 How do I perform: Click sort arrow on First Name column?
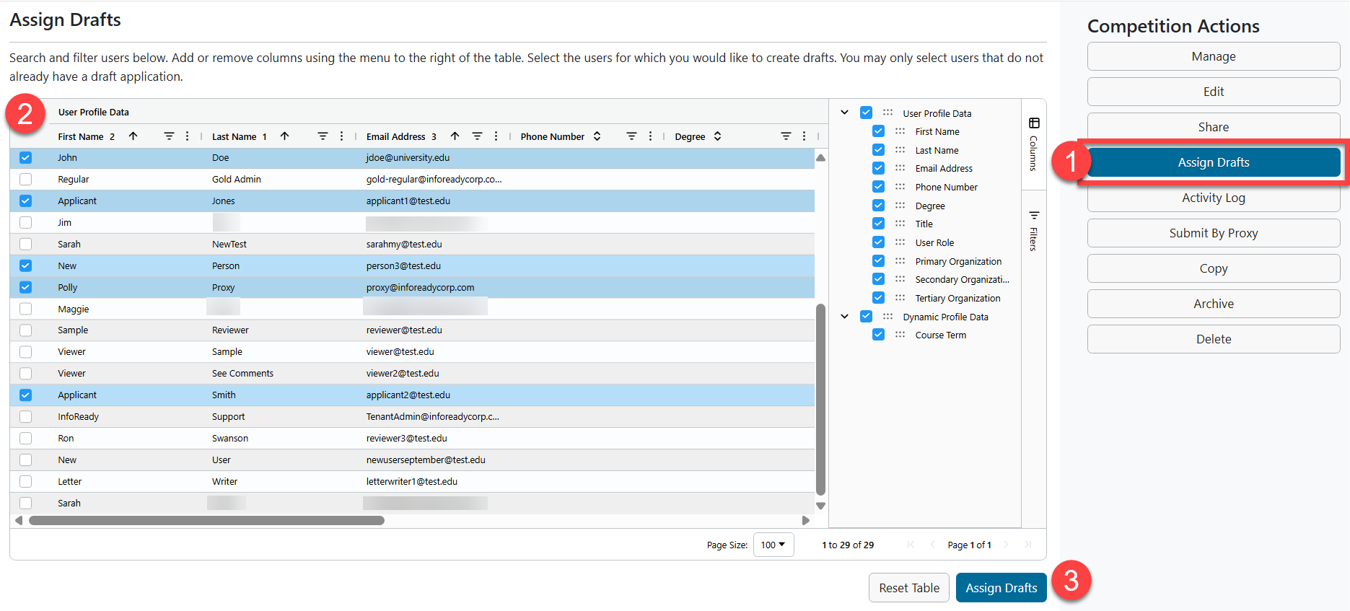(133, 136)
